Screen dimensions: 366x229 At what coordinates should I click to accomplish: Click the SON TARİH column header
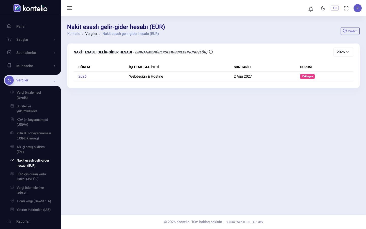242,67
